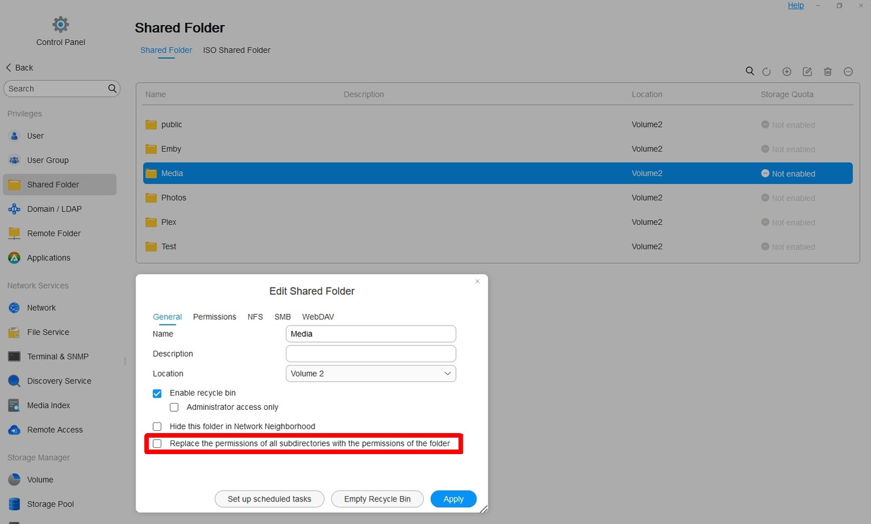Open the Volume icon in Storage Manager
Screen dimensions: 871x524
tap(14, 480)
